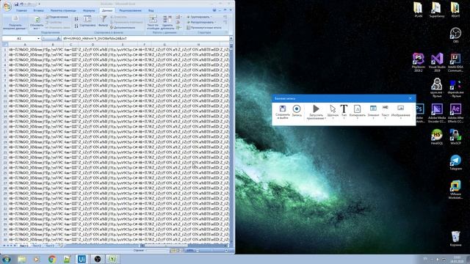This screenshot has width=470, height=264.
Task: Switch to the Лист2 sheet tab
Action: (37, 246)
